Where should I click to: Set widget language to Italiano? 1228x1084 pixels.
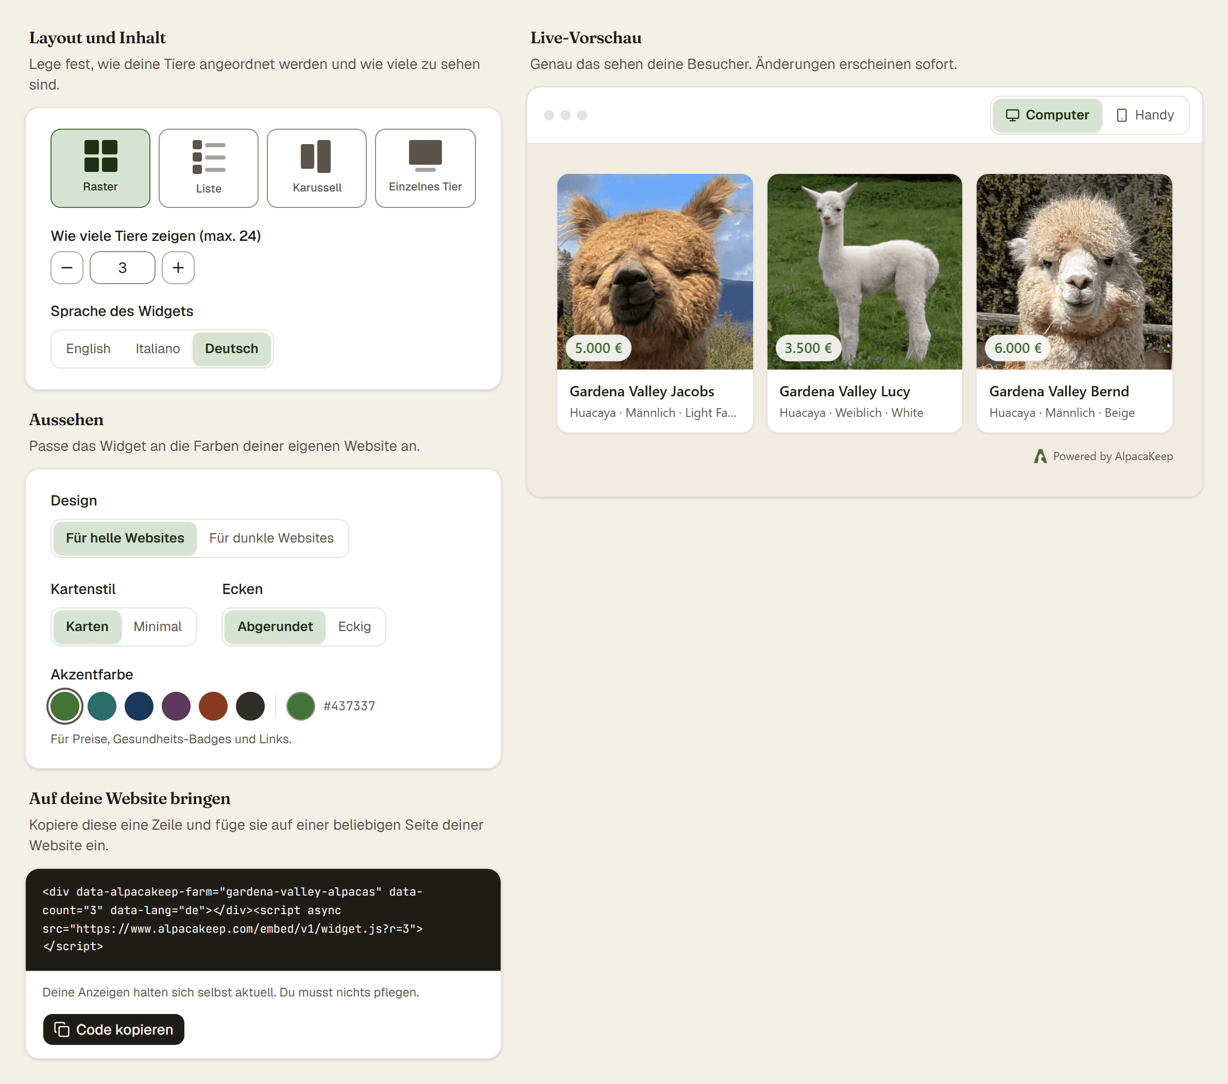[x=158, y=349]
